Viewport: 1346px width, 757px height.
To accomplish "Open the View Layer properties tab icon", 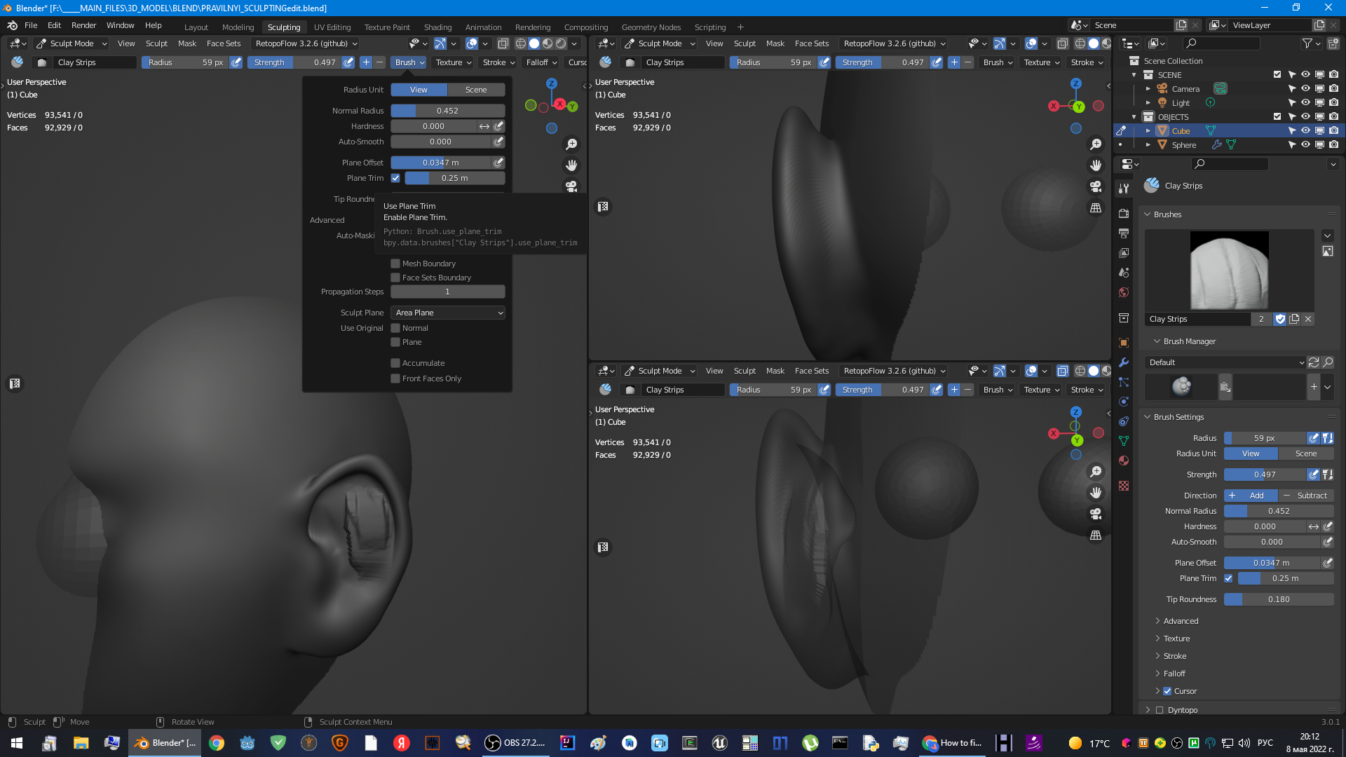I will [1124, 253].
